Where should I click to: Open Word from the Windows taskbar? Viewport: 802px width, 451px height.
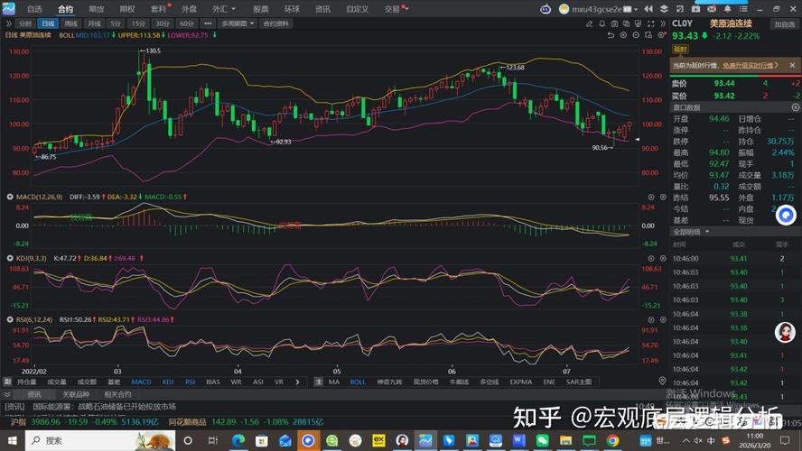(518, 440)
